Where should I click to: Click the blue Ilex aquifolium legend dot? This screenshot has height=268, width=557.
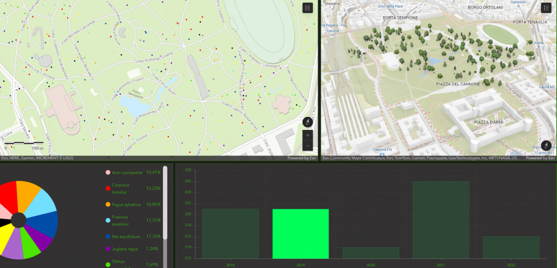108,236
